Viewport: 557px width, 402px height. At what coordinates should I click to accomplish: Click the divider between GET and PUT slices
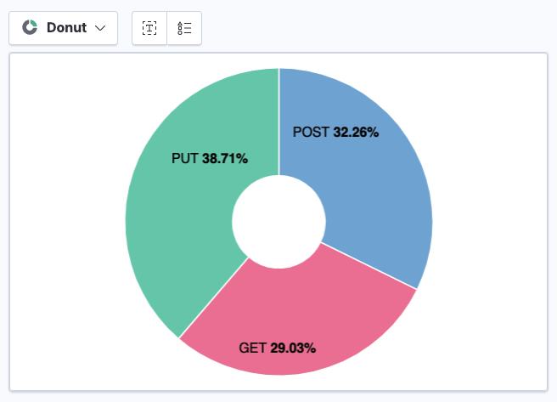(x=213, y=297)
